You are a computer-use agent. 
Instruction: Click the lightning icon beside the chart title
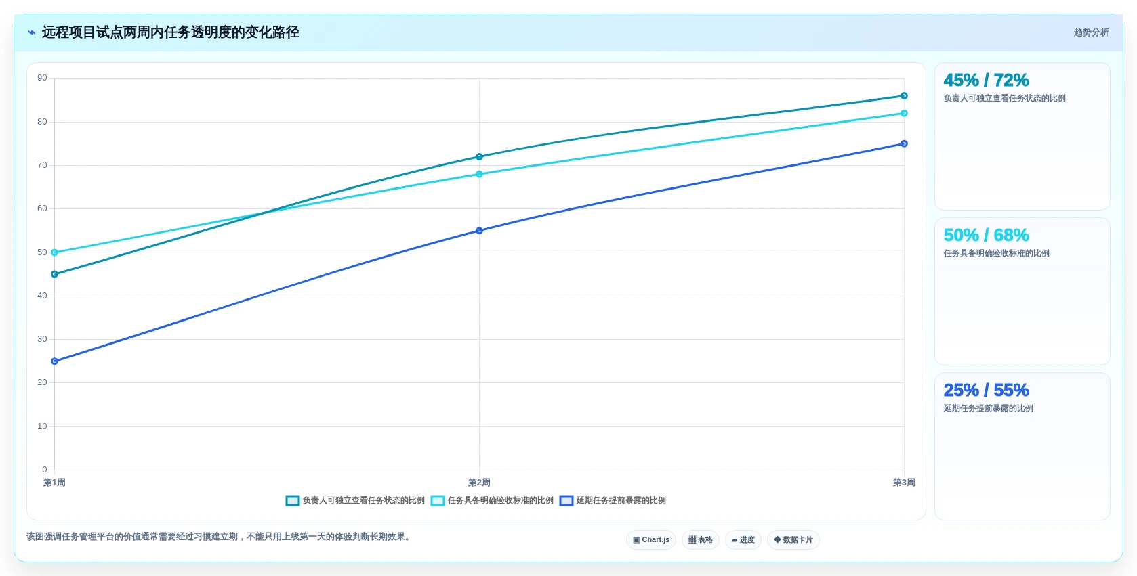pos(31,32)
